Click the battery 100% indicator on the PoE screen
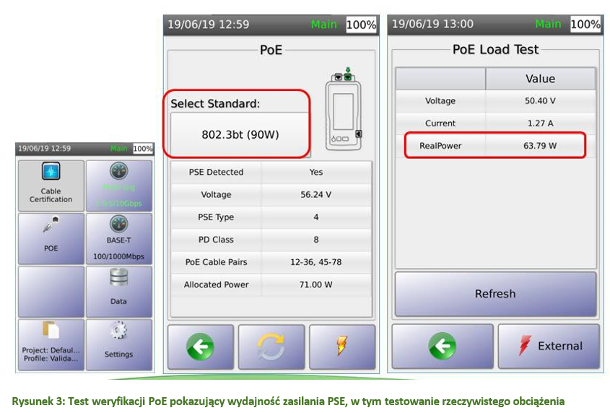Viewport: 610px width, 413px height. pyautogui.click(x=361, y=25)
